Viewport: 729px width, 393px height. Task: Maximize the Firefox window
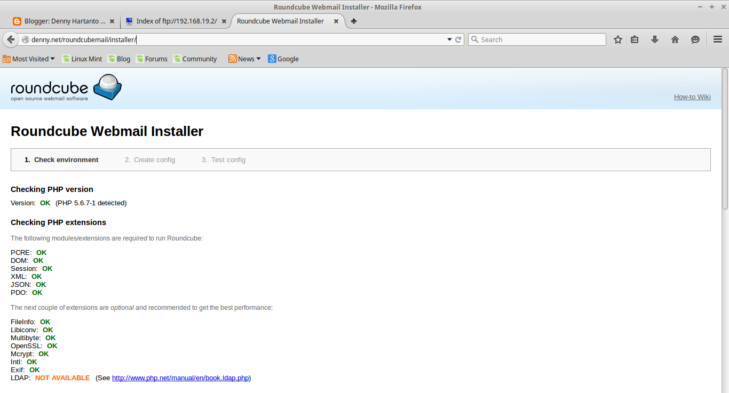click(711, 6)
